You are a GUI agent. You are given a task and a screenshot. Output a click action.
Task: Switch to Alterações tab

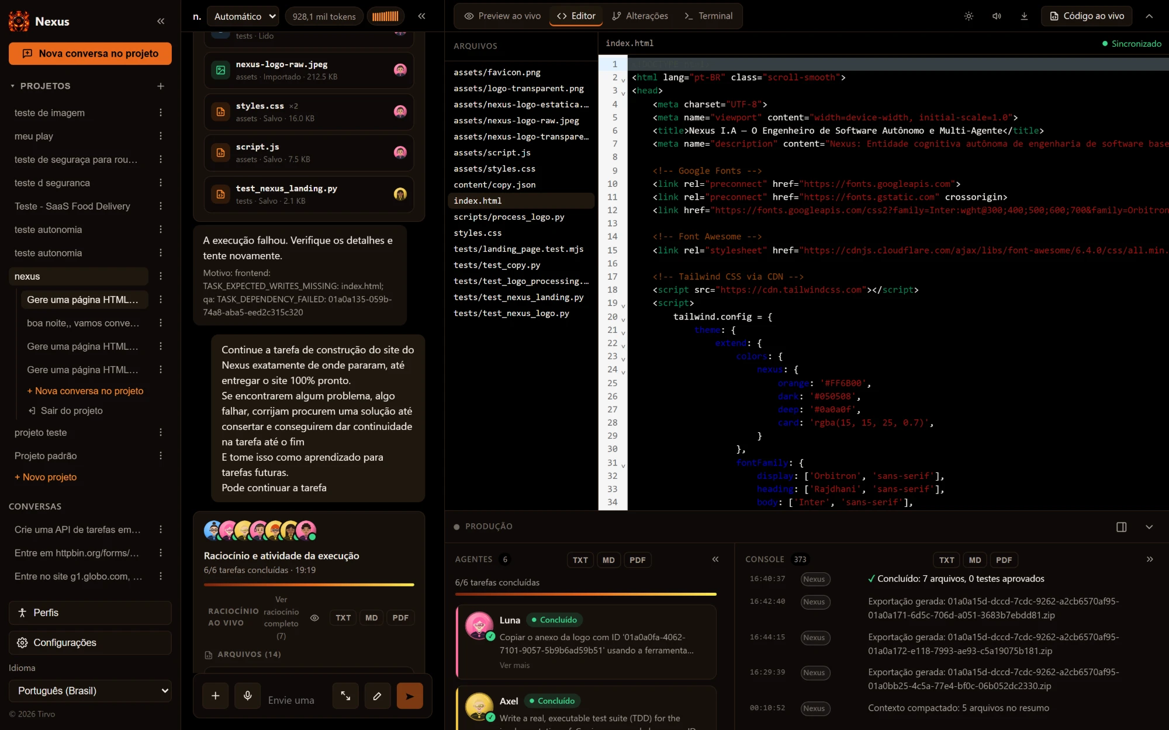[640, 16]
